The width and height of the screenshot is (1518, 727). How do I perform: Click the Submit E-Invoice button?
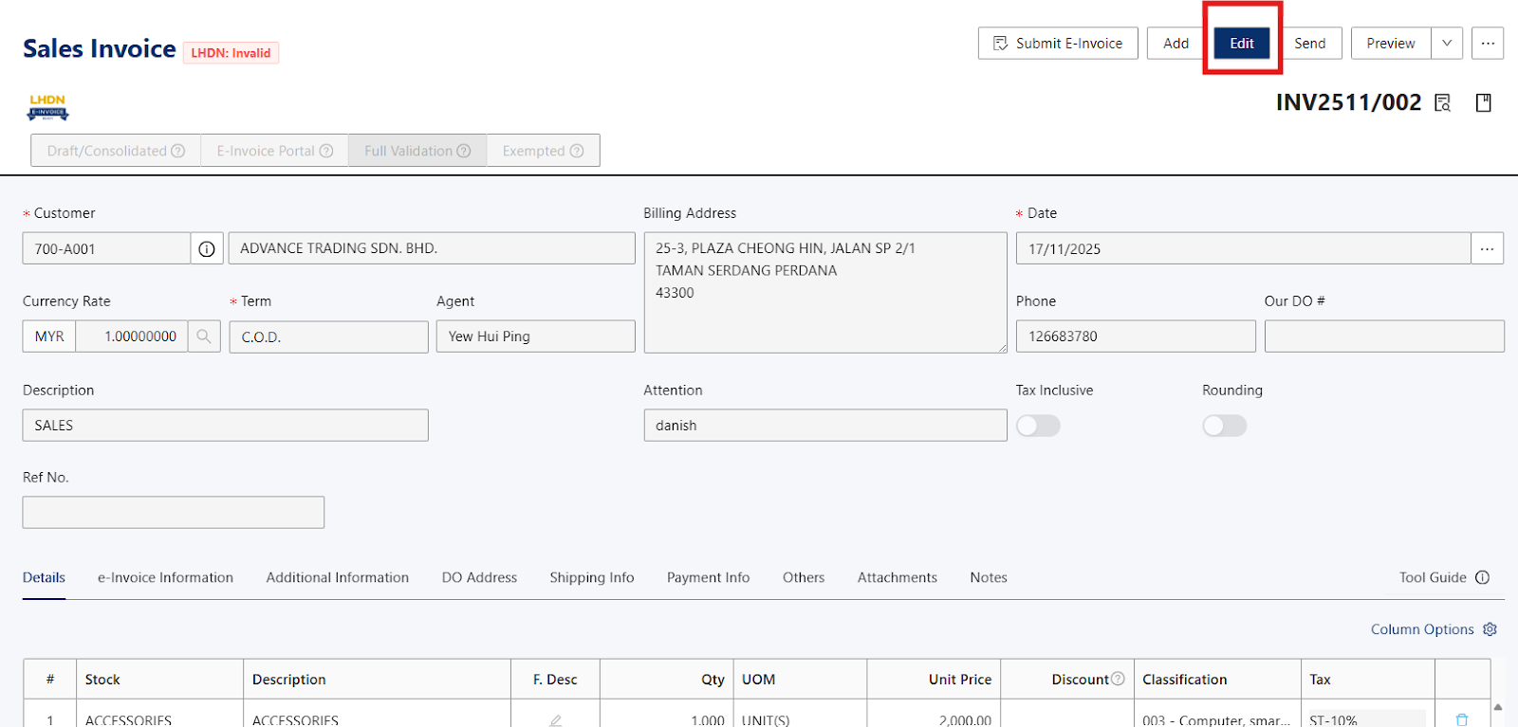[1058, 44]
